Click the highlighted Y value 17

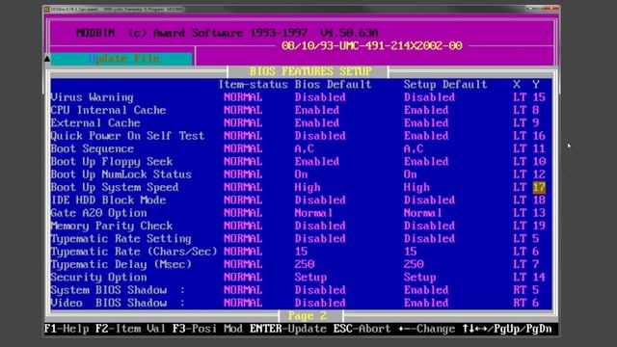click(x=539, y=187)
